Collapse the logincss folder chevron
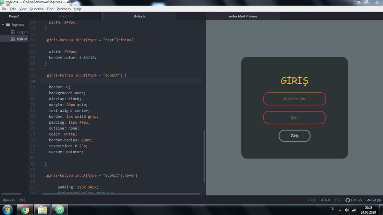The height and width of the screenshot is (215, 383). point(3,25)
